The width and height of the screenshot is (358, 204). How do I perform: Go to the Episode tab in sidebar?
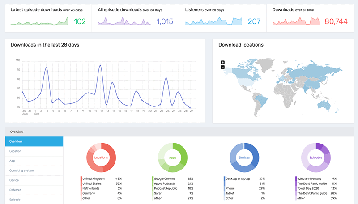34,200
